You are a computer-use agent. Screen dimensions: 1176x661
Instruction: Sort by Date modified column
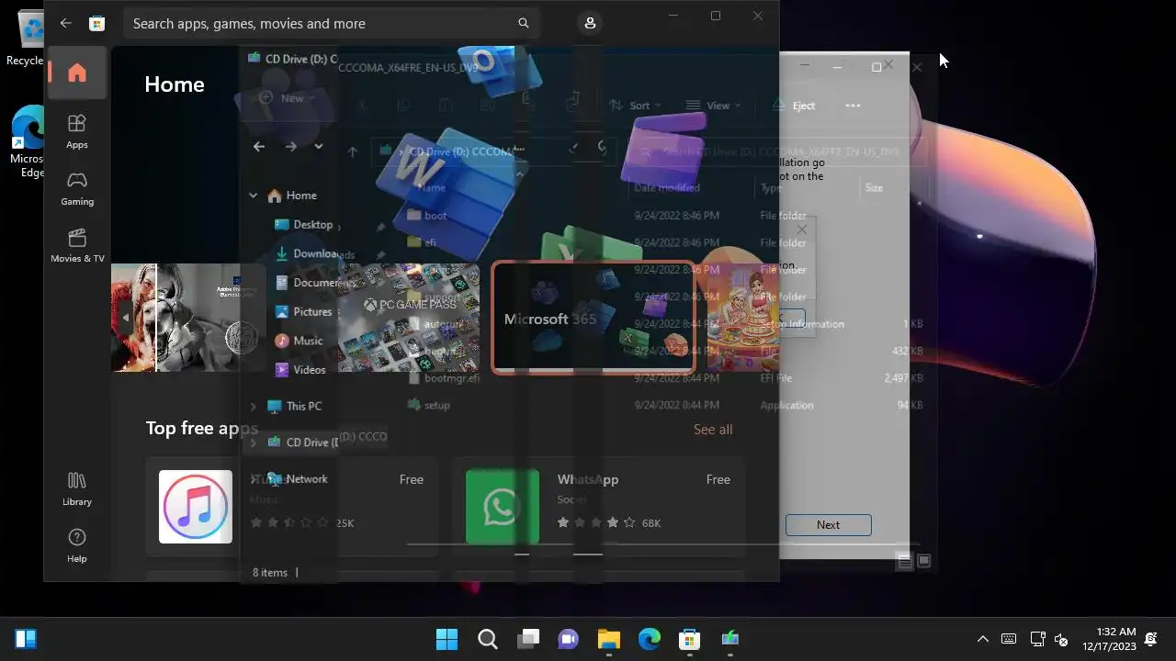point(666,187)
